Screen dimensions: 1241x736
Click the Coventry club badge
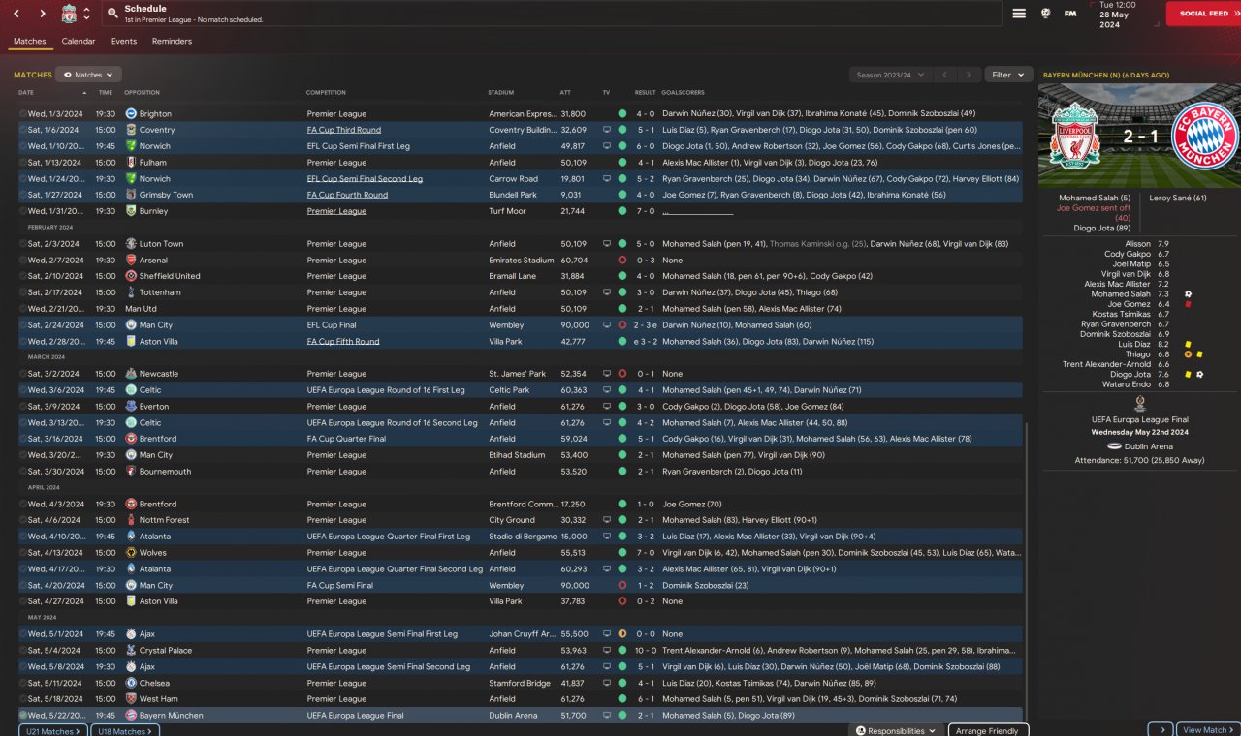click(x=131, y=130)
